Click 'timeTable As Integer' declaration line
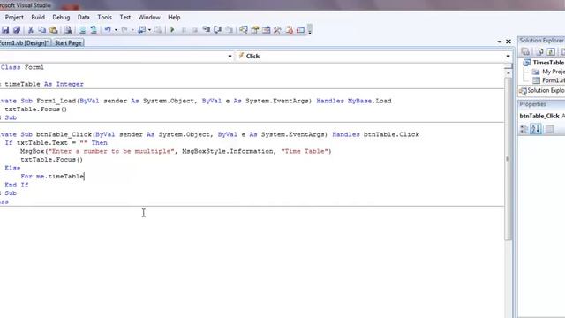 tap(44, 84)
